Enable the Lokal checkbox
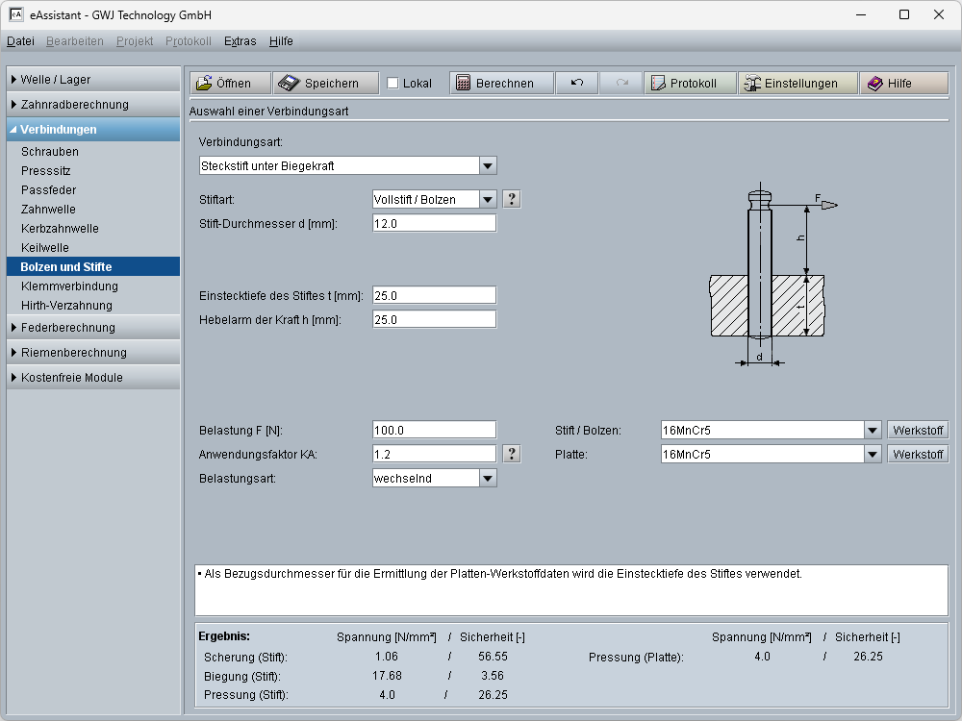The image size is (962, 721). pyautogui.click(x=392, y=84)
